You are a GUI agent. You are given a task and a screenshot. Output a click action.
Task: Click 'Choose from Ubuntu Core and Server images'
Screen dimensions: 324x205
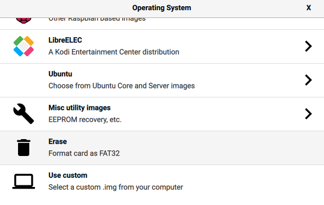click(x=122, y=86)
